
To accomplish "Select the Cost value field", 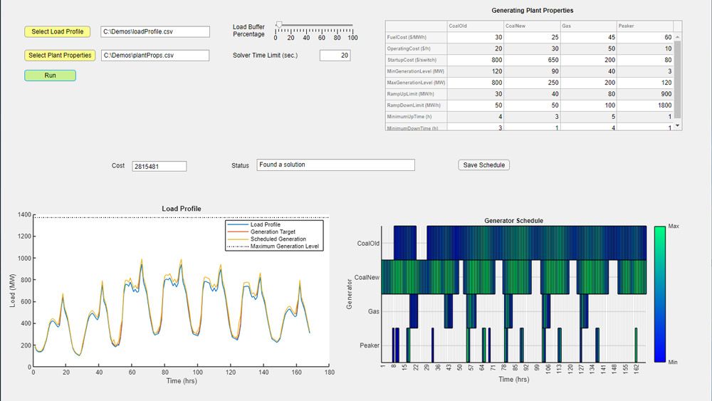I will click(159, 166).
